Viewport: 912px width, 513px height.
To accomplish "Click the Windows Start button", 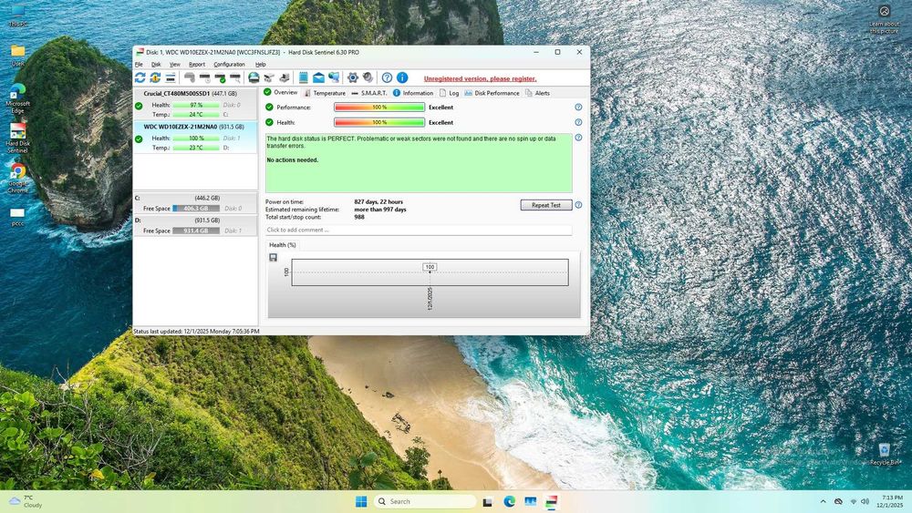I will [361, 501].
